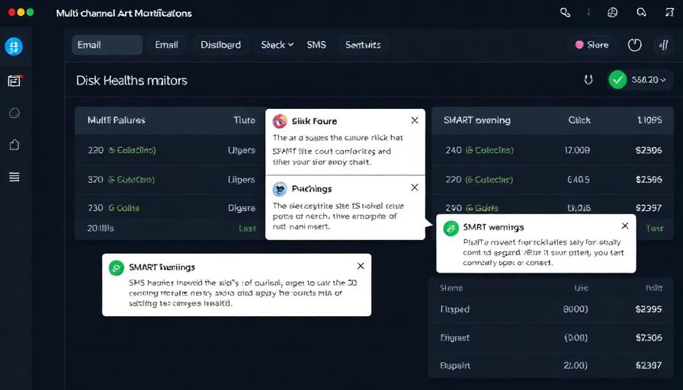The height and width of the screenshot is (390, 683).
Task: Expand the 560.20 status dropdown
Action: [x=649, y=80]
